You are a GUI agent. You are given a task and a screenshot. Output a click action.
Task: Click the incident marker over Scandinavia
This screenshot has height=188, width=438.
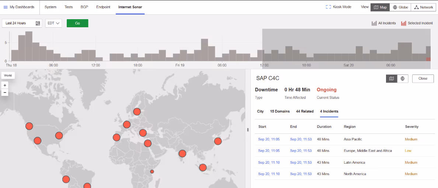(137, 112)
